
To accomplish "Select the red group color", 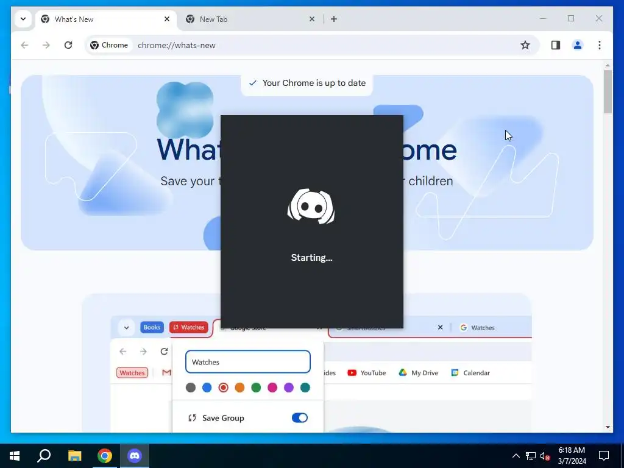I will coord(223,387).
